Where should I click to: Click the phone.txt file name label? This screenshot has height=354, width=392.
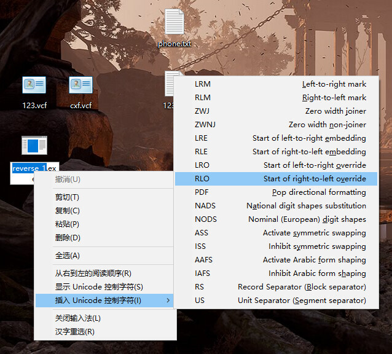click(x=174, y=44)
